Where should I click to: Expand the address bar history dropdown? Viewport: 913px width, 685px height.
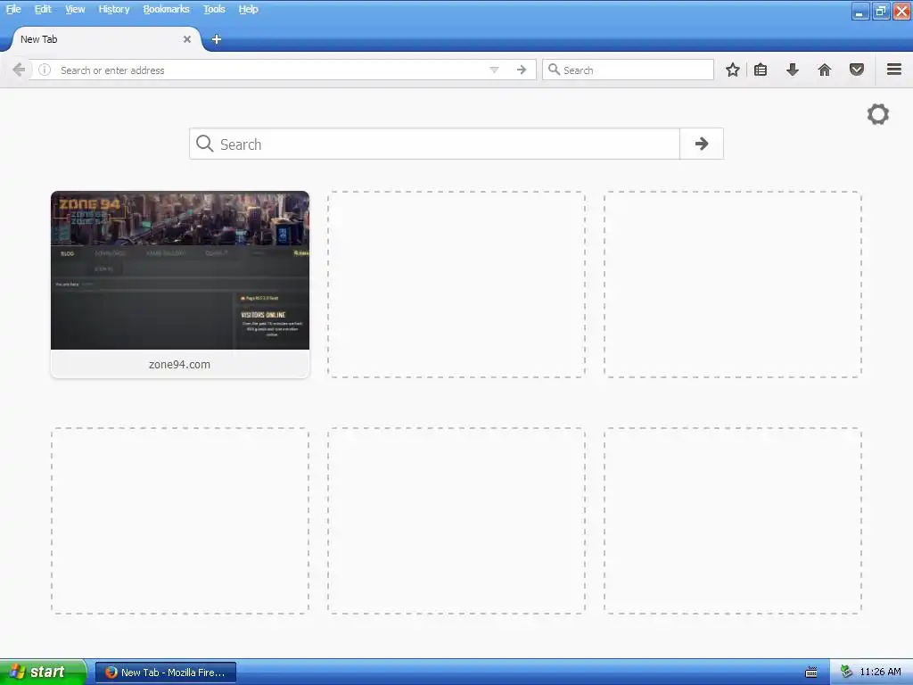tap(494, 70)
